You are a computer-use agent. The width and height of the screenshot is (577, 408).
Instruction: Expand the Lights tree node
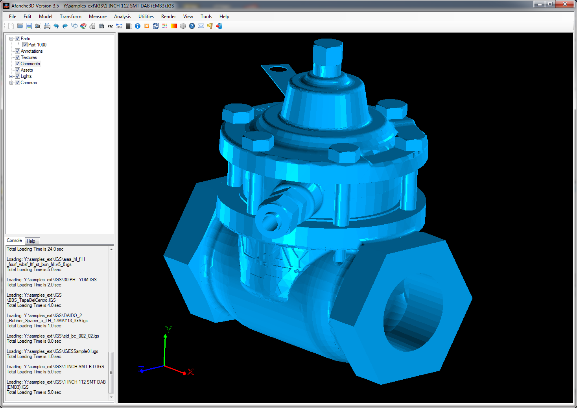(11, 76)
